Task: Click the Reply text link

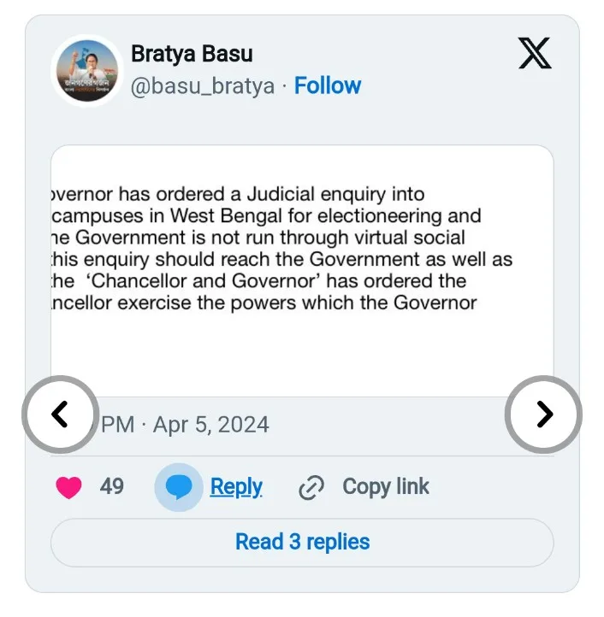Action: pyautogui.click(x=236, y=487)
